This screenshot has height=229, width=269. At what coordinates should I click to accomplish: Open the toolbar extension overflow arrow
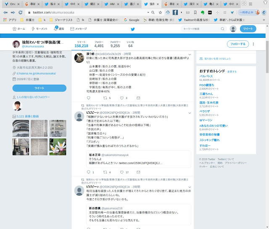181,12
